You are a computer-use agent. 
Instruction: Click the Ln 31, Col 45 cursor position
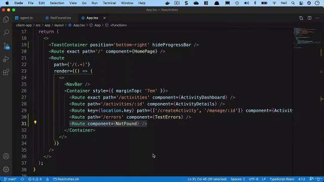click(207, 179)
